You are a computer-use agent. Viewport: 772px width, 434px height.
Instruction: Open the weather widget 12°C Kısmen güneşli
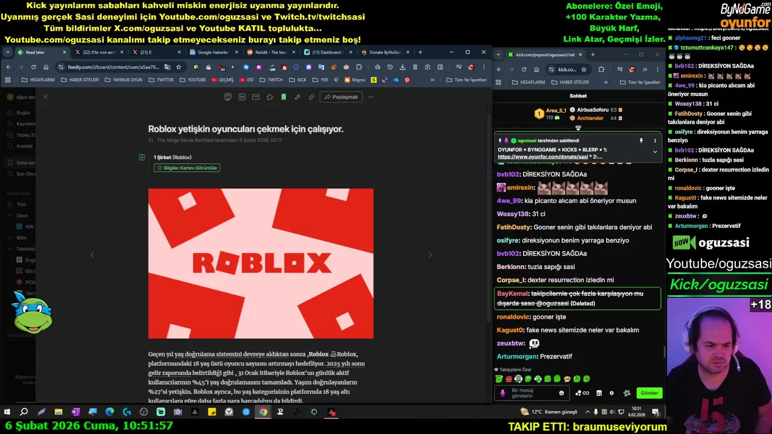click(549, 412)
